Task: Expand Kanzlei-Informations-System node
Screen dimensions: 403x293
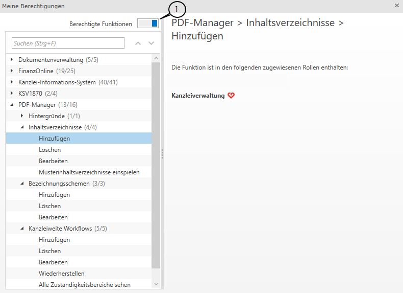Action: coord(12,82)
